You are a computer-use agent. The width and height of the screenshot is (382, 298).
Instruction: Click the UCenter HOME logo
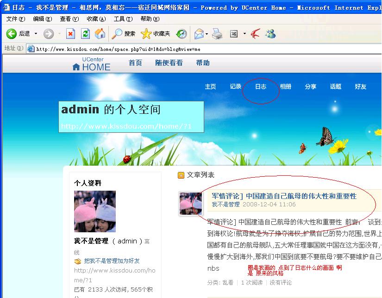click(91, 64)
